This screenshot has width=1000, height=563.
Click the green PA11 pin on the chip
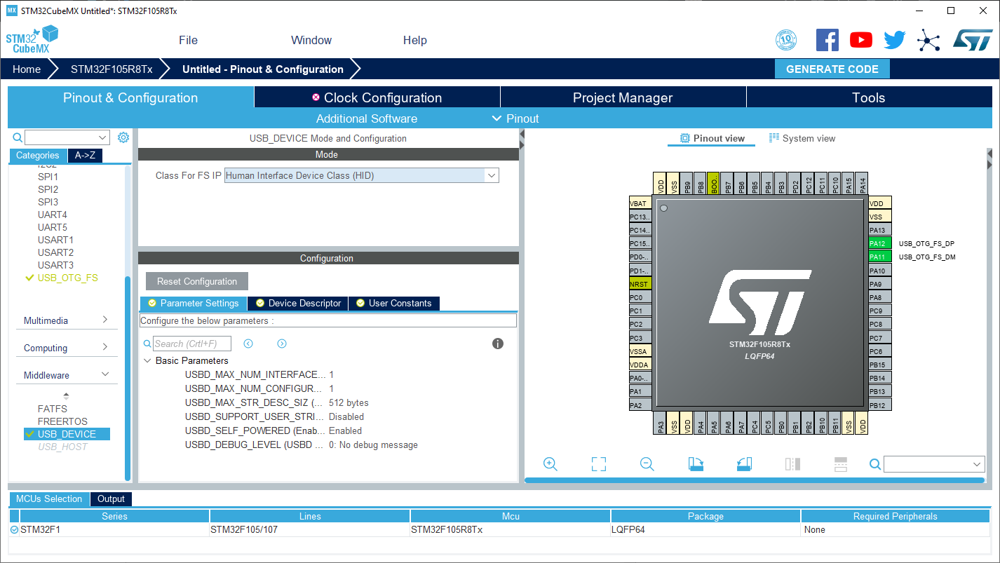click(x=880, y=257)
